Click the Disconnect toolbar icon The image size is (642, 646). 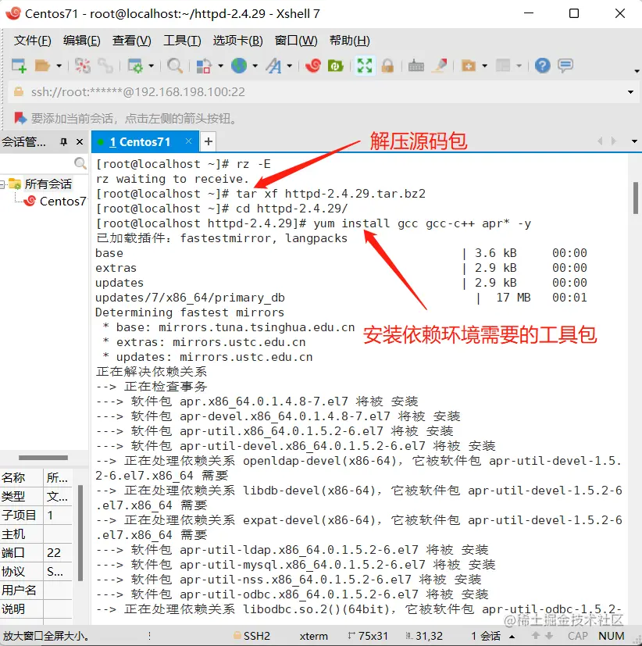(82, 66)
